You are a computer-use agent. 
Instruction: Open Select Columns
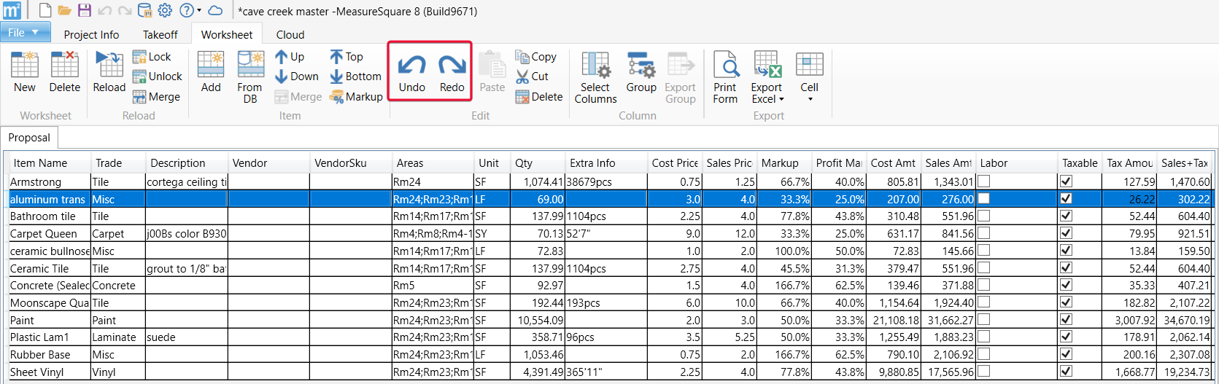tap(595, 77)
